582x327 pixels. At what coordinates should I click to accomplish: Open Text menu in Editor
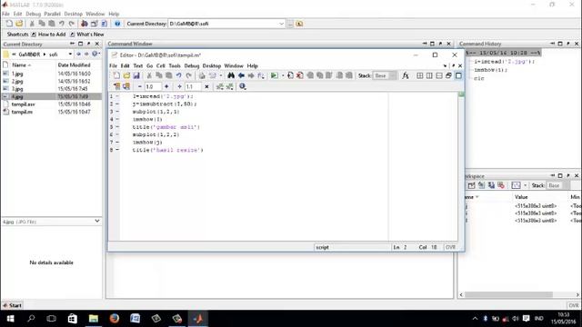pyautogui.click(x=137, y=65)
